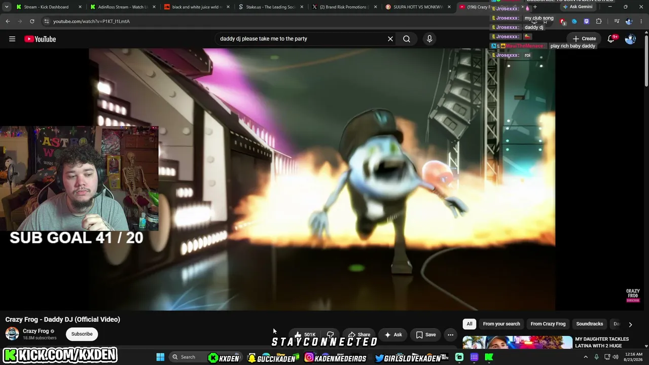Open the green Kick app in taskbar

click(x=489, y=357)
